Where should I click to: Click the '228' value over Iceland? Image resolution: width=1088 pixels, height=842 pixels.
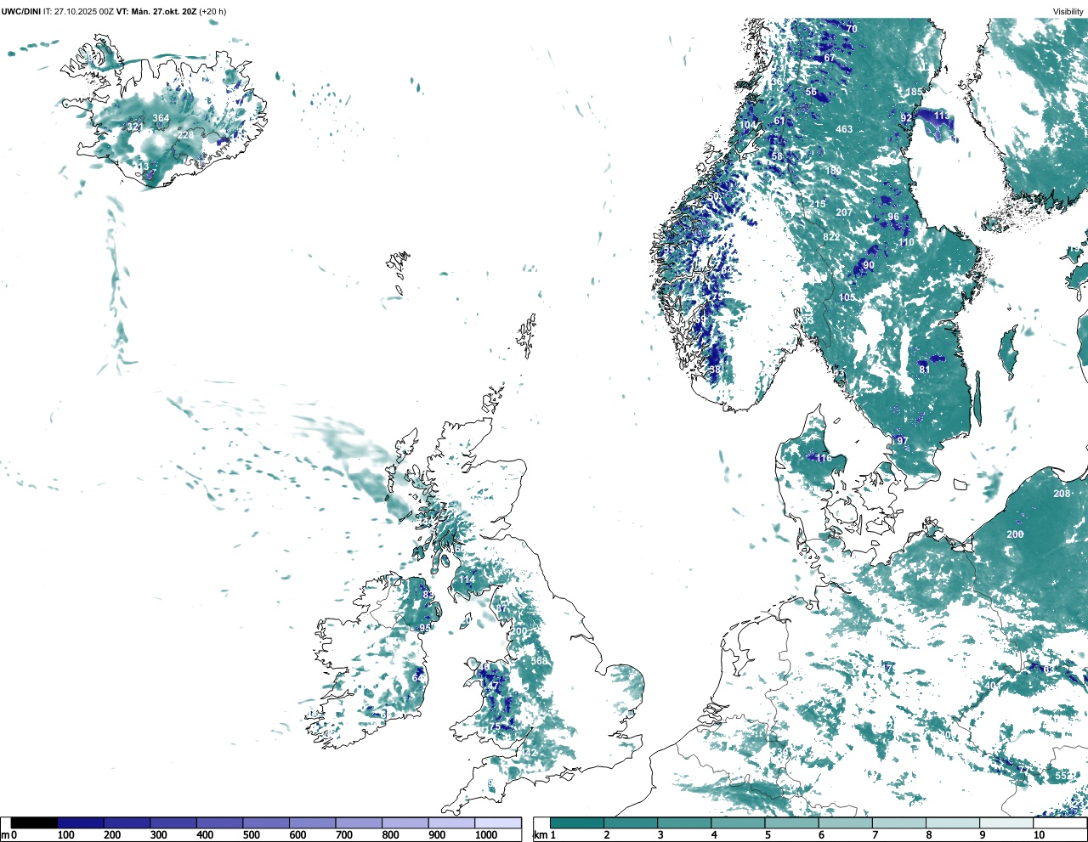point(185,135)
